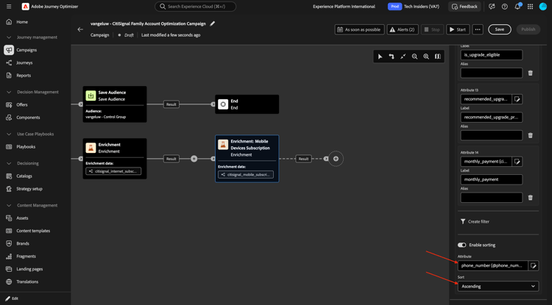Open the apps grid switcher
552x305 pixels.
pyautogui.click(x=530, y=7)
